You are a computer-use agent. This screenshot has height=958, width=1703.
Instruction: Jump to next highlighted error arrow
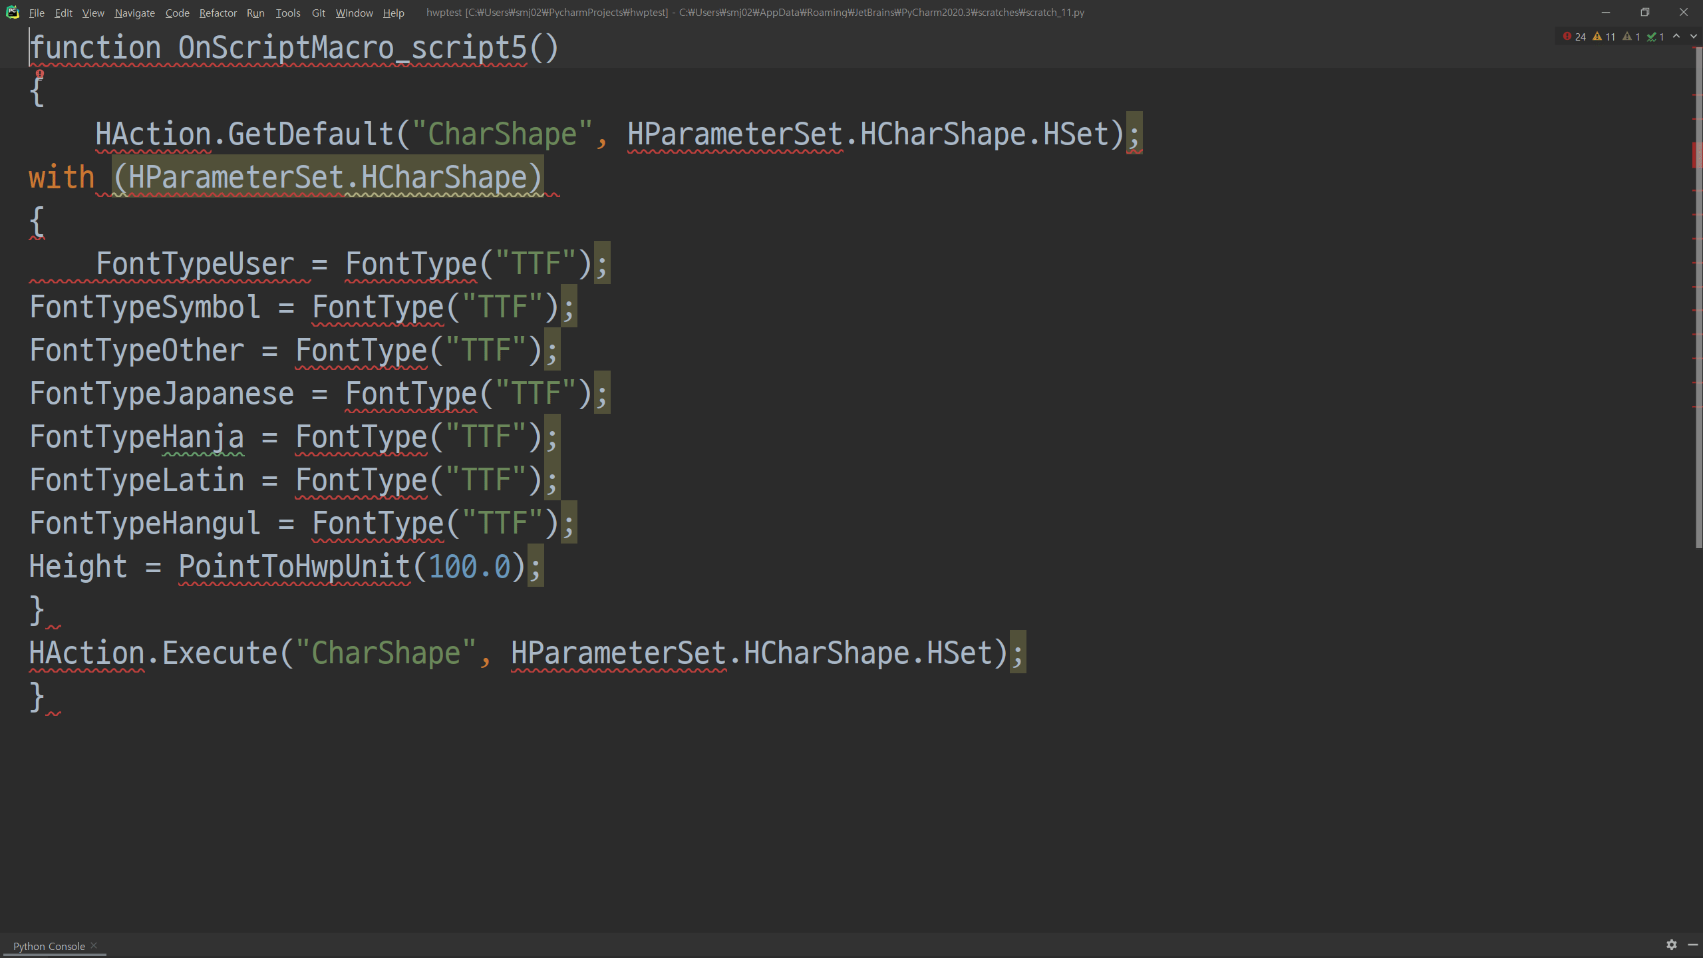(1693, 37)
